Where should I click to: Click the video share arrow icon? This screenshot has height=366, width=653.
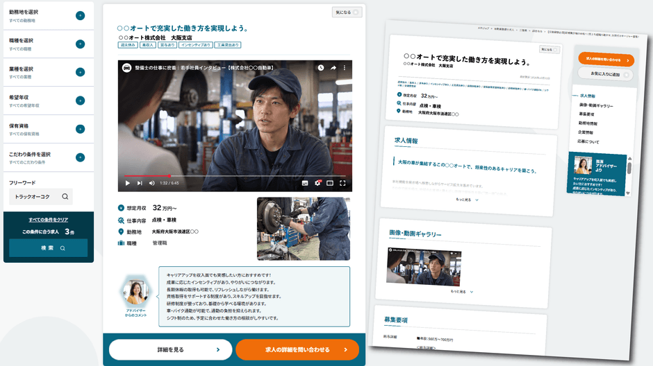333,68
